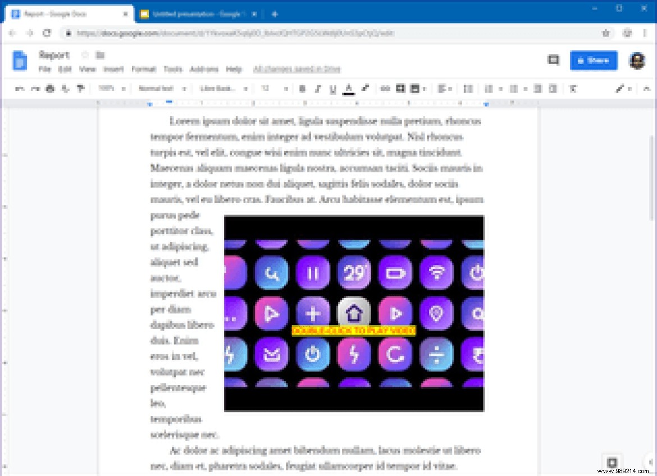Open the Insert menu
The image size is (657, 476).
click(x=114, y=69)
